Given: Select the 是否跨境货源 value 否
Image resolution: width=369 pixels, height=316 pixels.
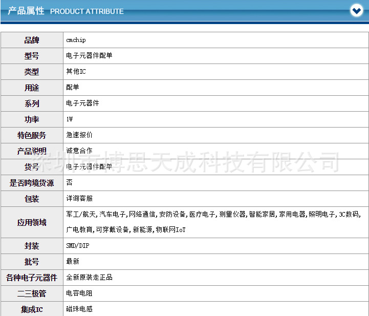Looking at the screenshot, I should [69, 182].
